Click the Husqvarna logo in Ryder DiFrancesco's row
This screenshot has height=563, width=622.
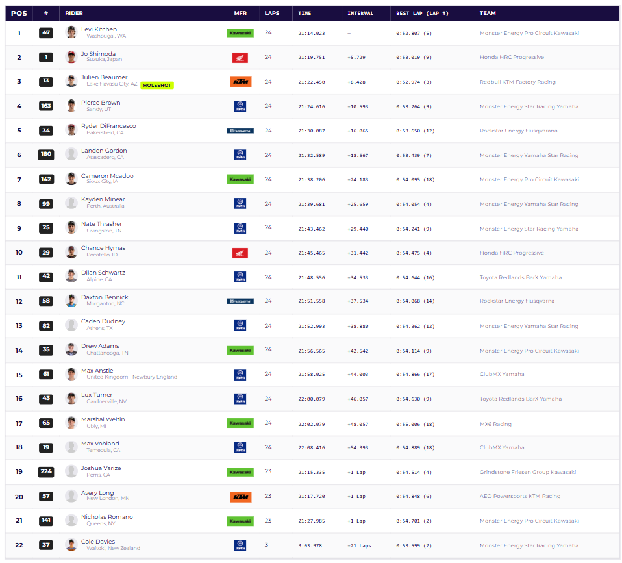240,131
